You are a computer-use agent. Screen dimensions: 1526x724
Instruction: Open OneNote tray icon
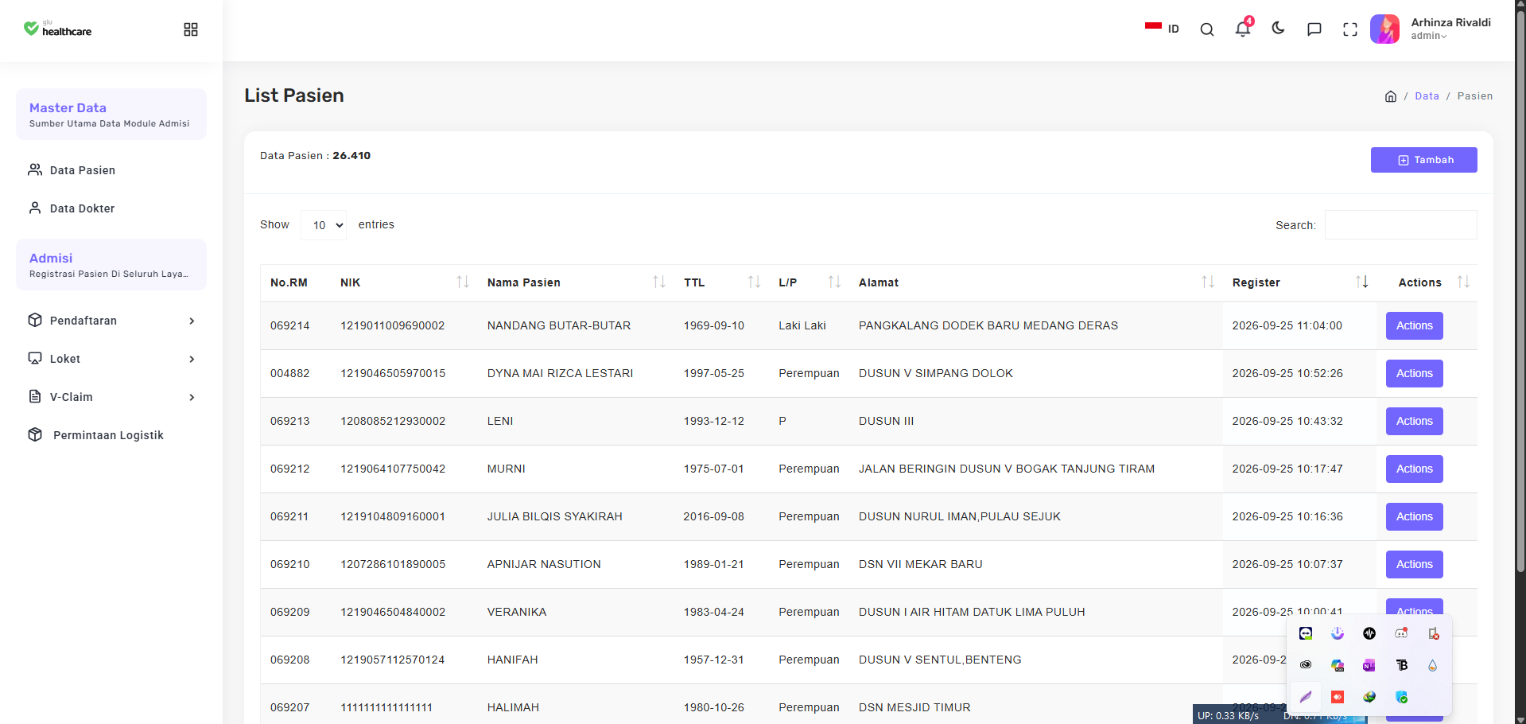point(1369,665)
